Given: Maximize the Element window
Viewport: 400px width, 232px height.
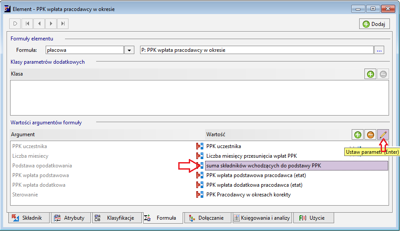Looking at the screenshot, I should click(373, 9).
